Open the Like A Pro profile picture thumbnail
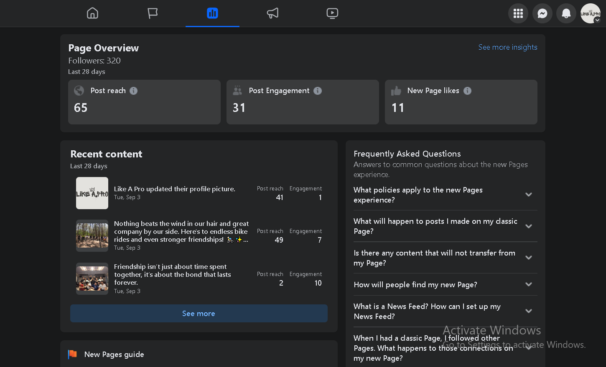606x367 pixels. tap(92, 193)
